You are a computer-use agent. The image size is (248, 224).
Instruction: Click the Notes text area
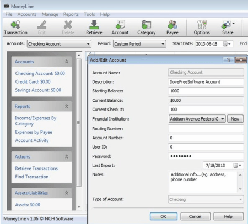point(203,182)
